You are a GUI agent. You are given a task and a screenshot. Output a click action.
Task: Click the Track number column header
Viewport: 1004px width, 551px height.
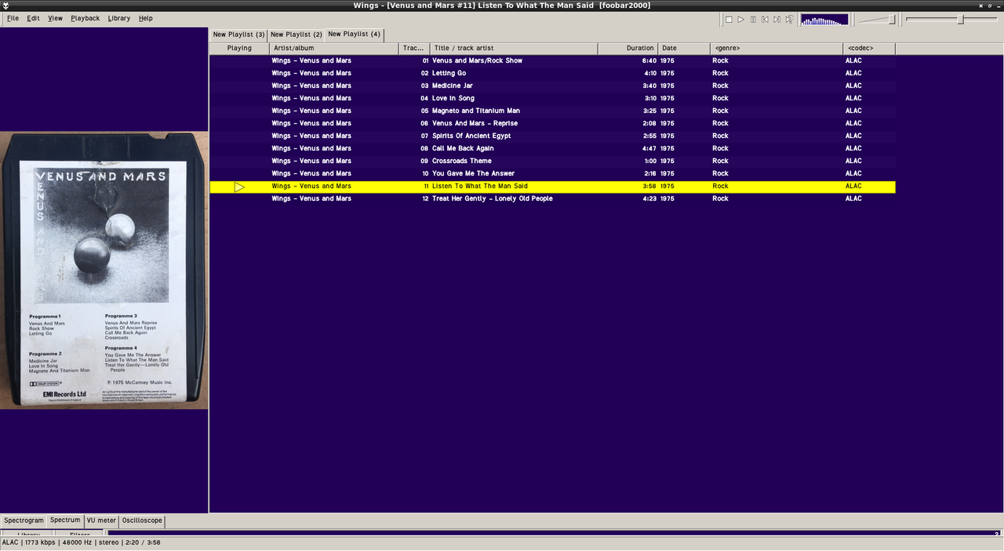414,48
